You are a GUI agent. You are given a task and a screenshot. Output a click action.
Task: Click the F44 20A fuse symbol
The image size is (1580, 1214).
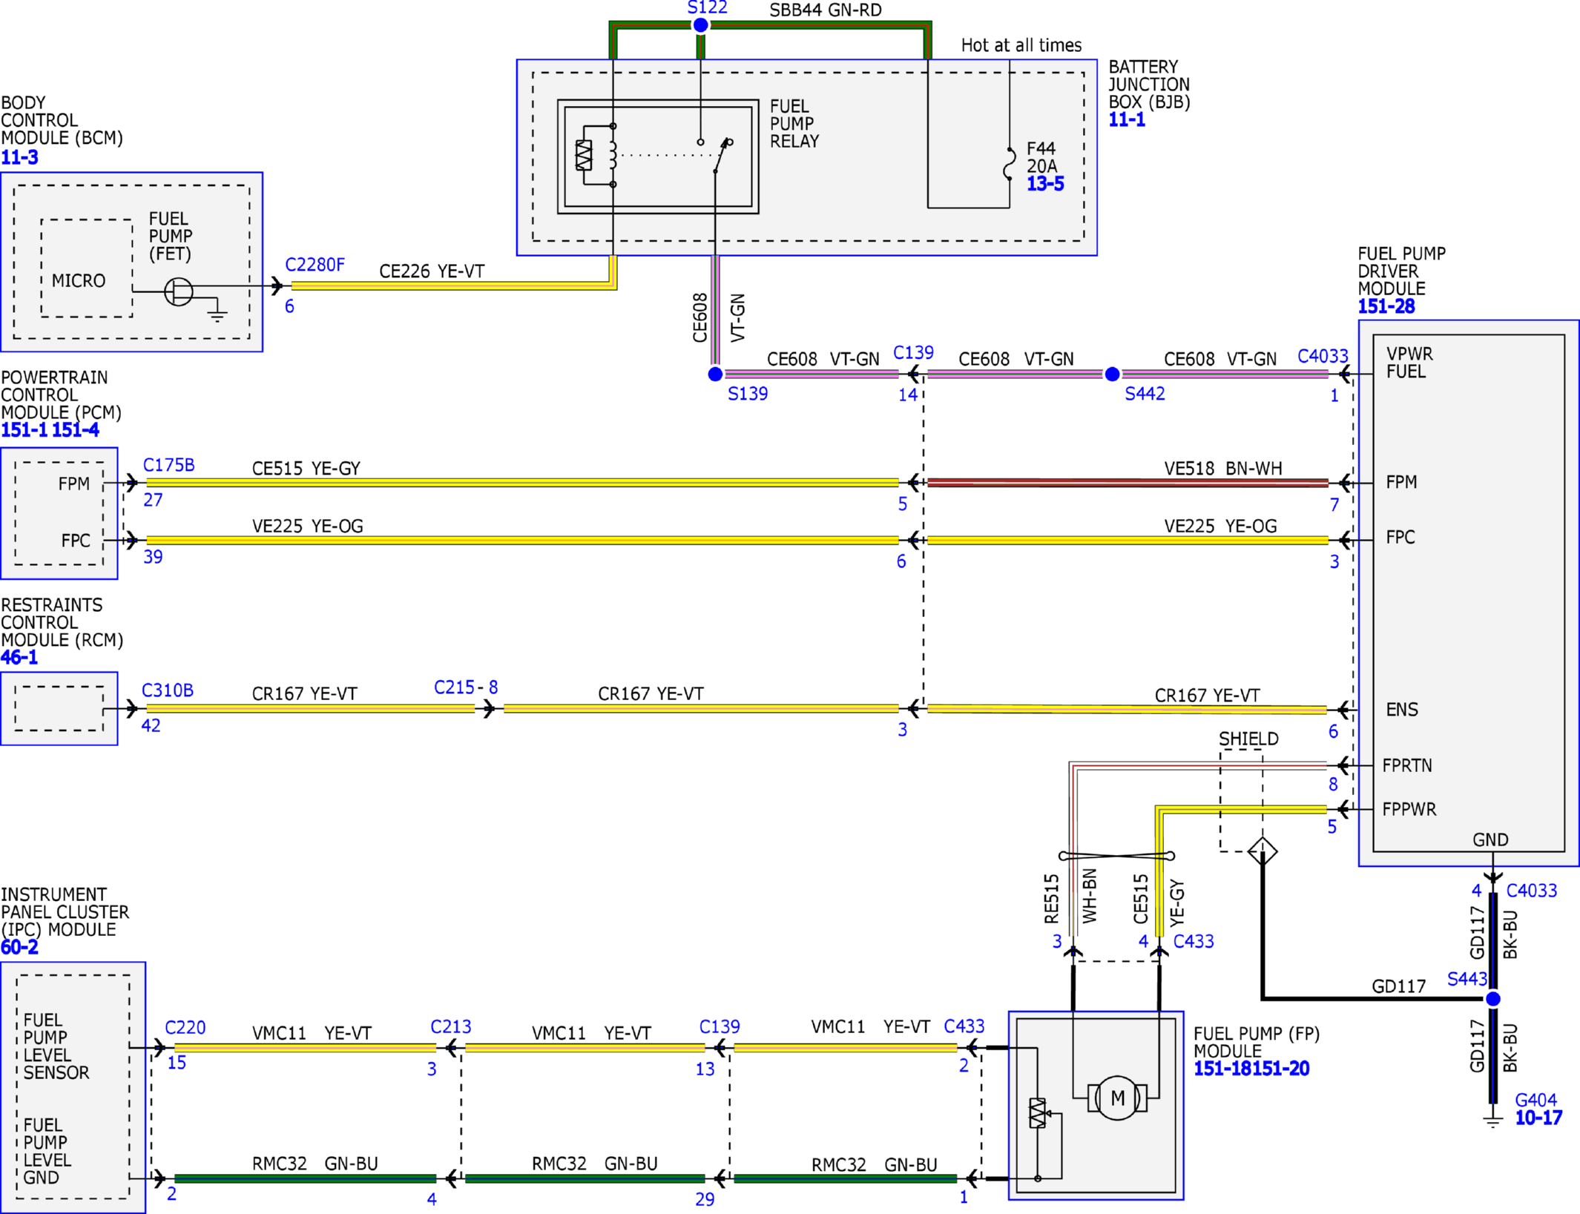coord(1010,163)
